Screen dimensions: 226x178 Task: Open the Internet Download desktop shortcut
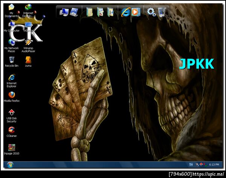tap(28, 11)
